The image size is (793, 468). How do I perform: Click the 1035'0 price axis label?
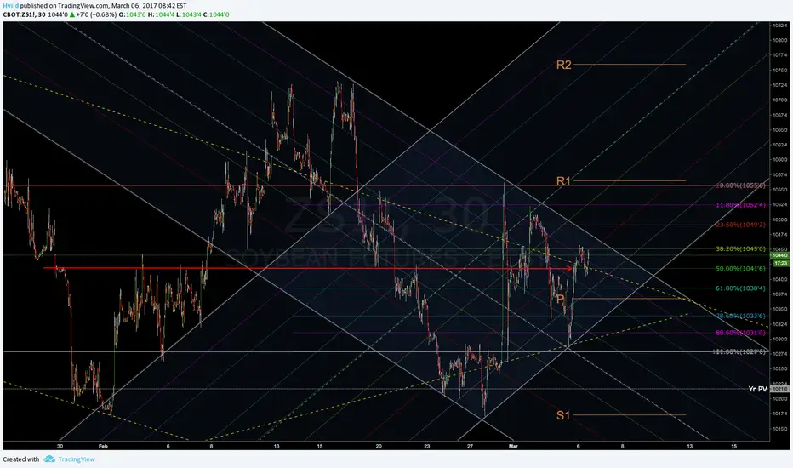779,309
